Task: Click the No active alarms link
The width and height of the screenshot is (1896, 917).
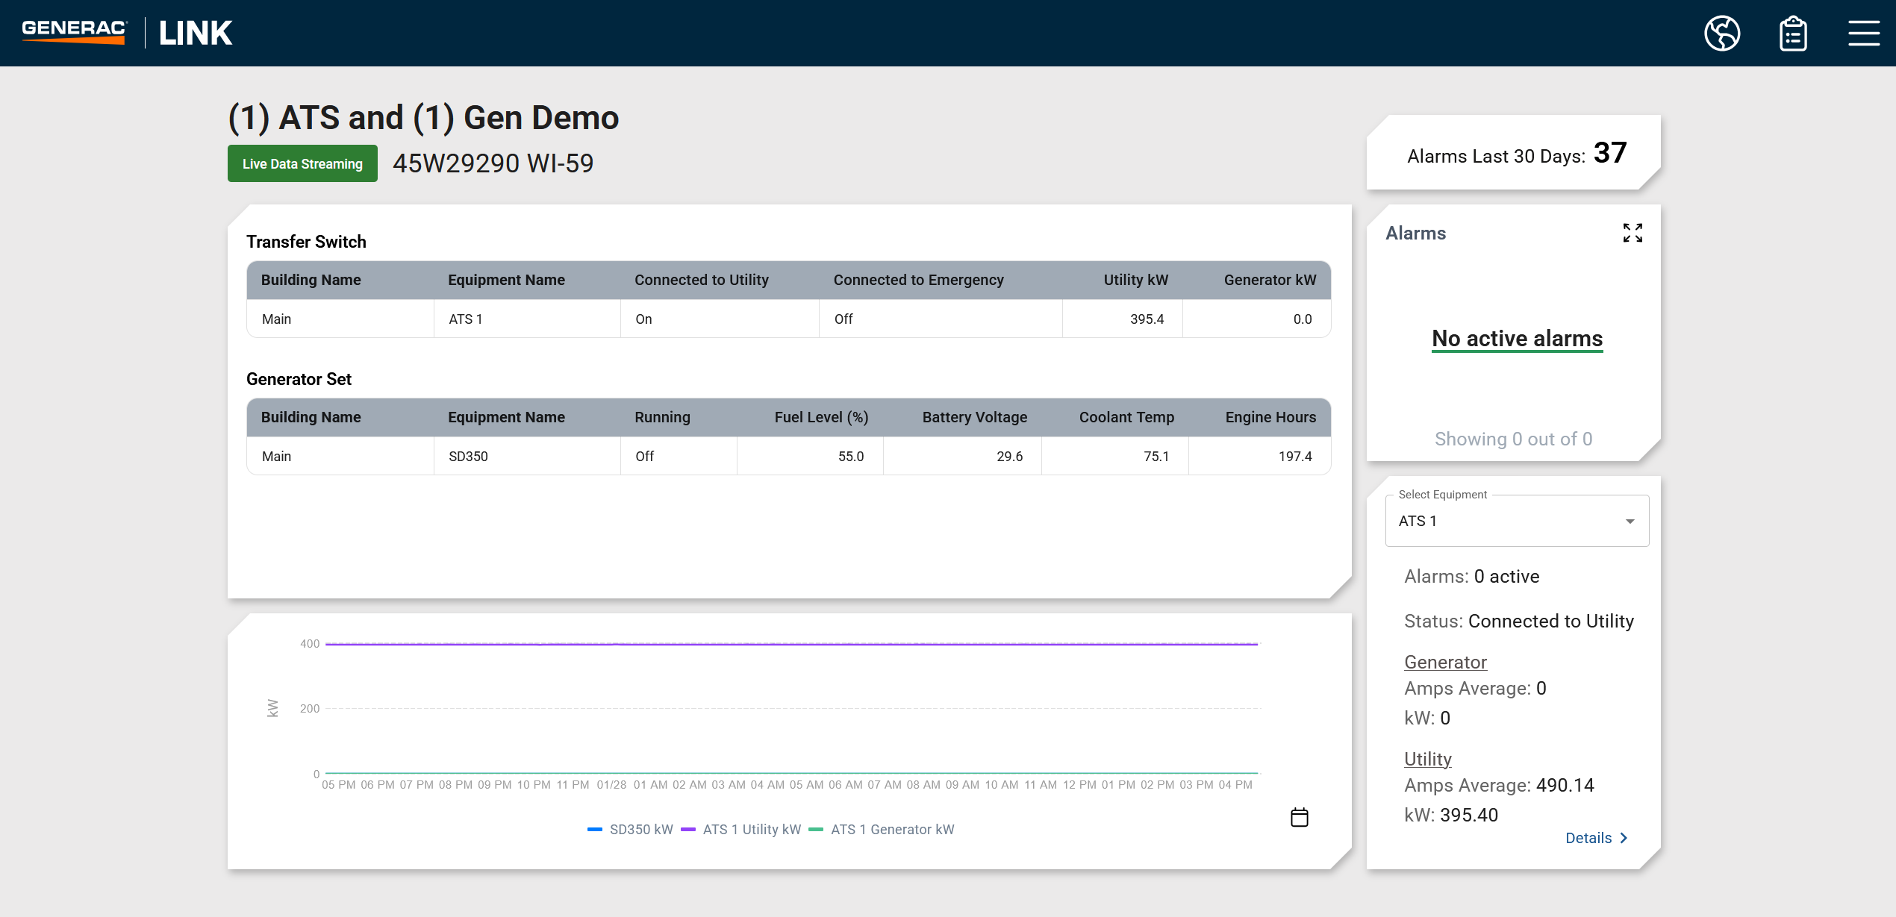Action: pos(1517,339)
